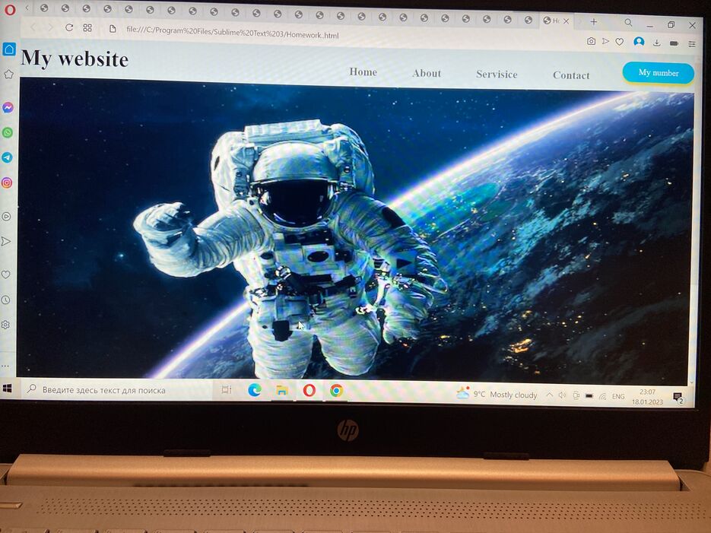The width and height of the screenshot is (711, 533).
Task: Open the tab search magnifier
Action: click(628, 22)
